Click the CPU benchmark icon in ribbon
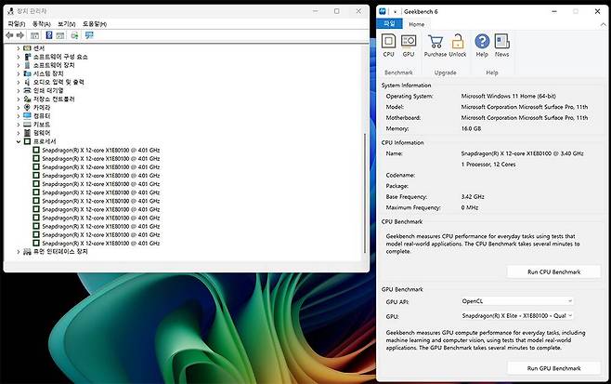This screenshot has width=611, height=384. (x=389, y=43)
